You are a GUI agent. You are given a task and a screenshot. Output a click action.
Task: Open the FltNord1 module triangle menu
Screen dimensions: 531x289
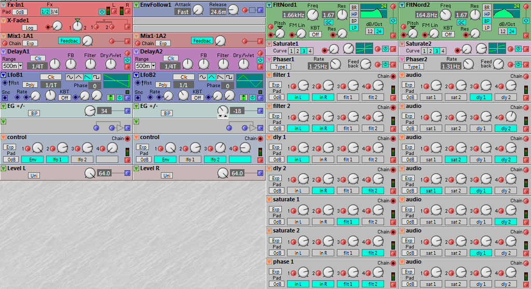[269, 5]
